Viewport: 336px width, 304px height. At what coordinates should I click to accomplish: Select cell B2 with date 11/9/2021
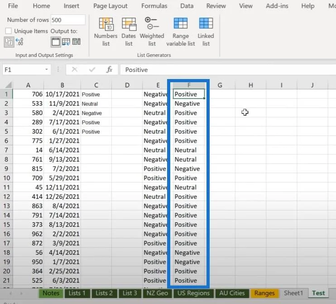(62, 103)
